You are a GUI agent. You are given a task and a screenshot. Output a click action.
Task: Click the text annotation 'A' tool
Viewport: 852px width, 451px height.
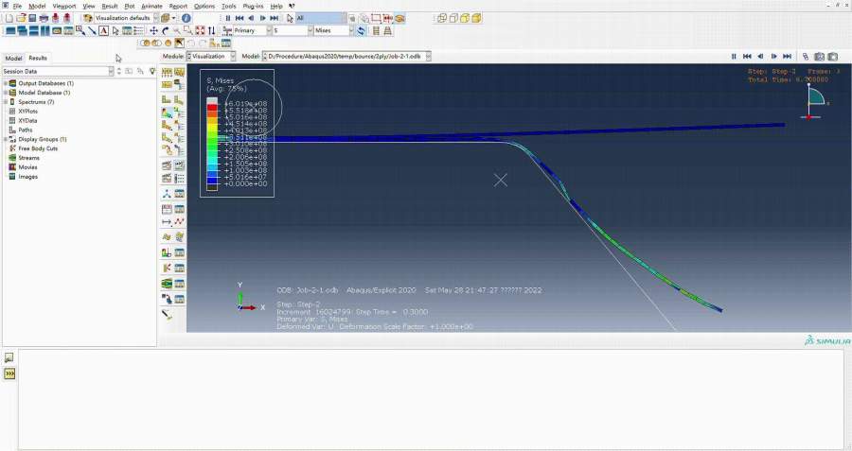click(x=103, y=30)
